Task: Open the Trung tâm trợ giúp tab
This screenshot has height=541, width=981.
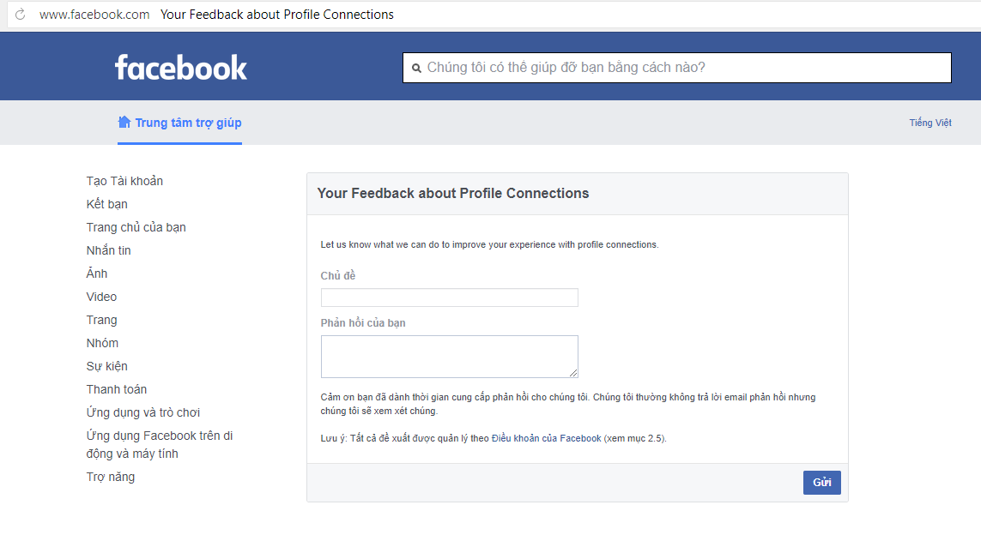Action: 179,123
